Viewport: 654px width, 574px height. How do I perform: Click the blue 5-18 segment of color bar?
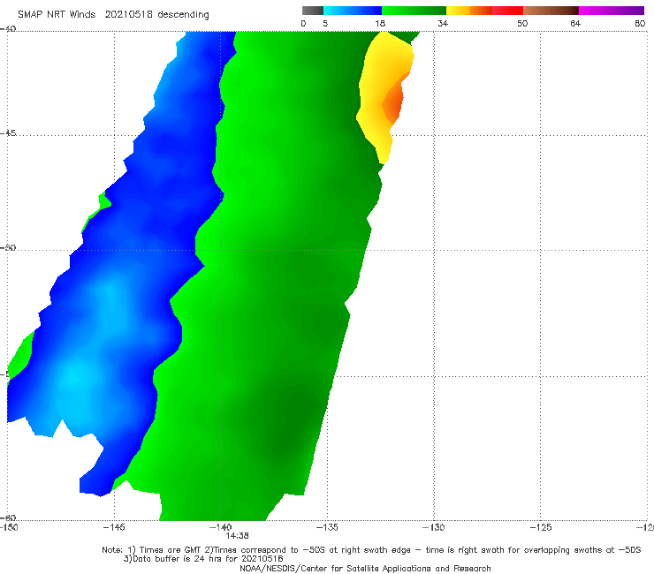click(353, 11)
